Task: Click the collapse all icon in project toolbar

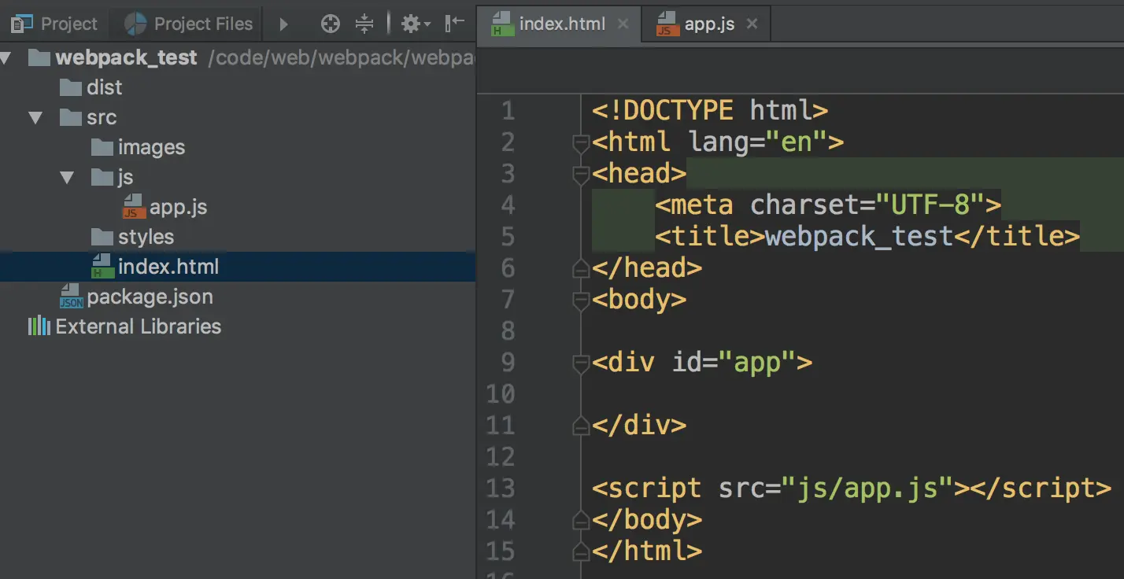Action: click(x=364, y=24)
